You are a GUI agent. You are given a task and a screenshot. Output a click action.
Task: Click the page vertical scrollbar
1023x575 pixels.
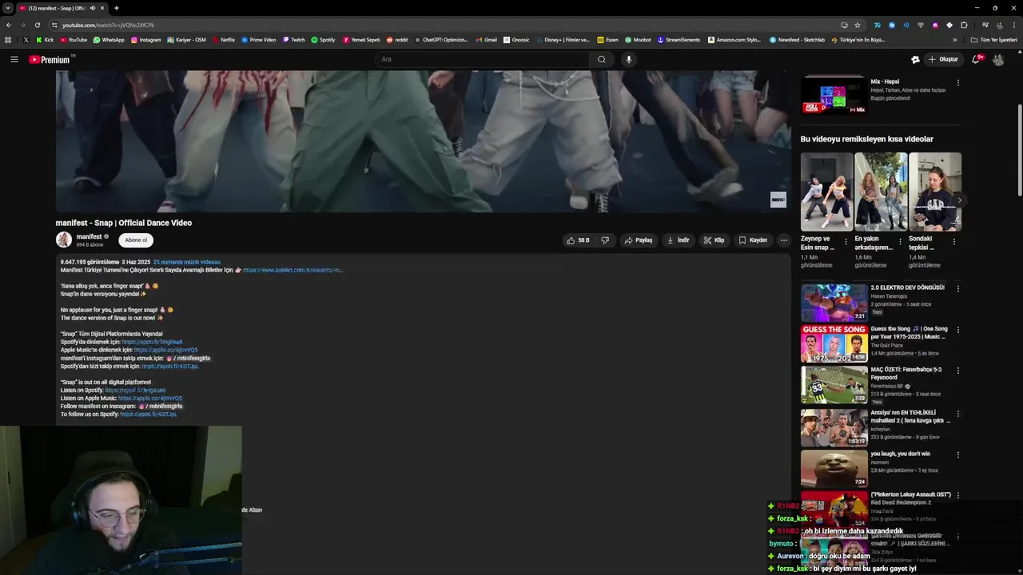pyautogui.click(x=1020, y=150)
